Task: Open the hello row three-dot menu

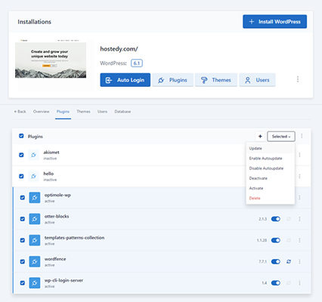Action: pyautogui.click(x=299, y=176)
